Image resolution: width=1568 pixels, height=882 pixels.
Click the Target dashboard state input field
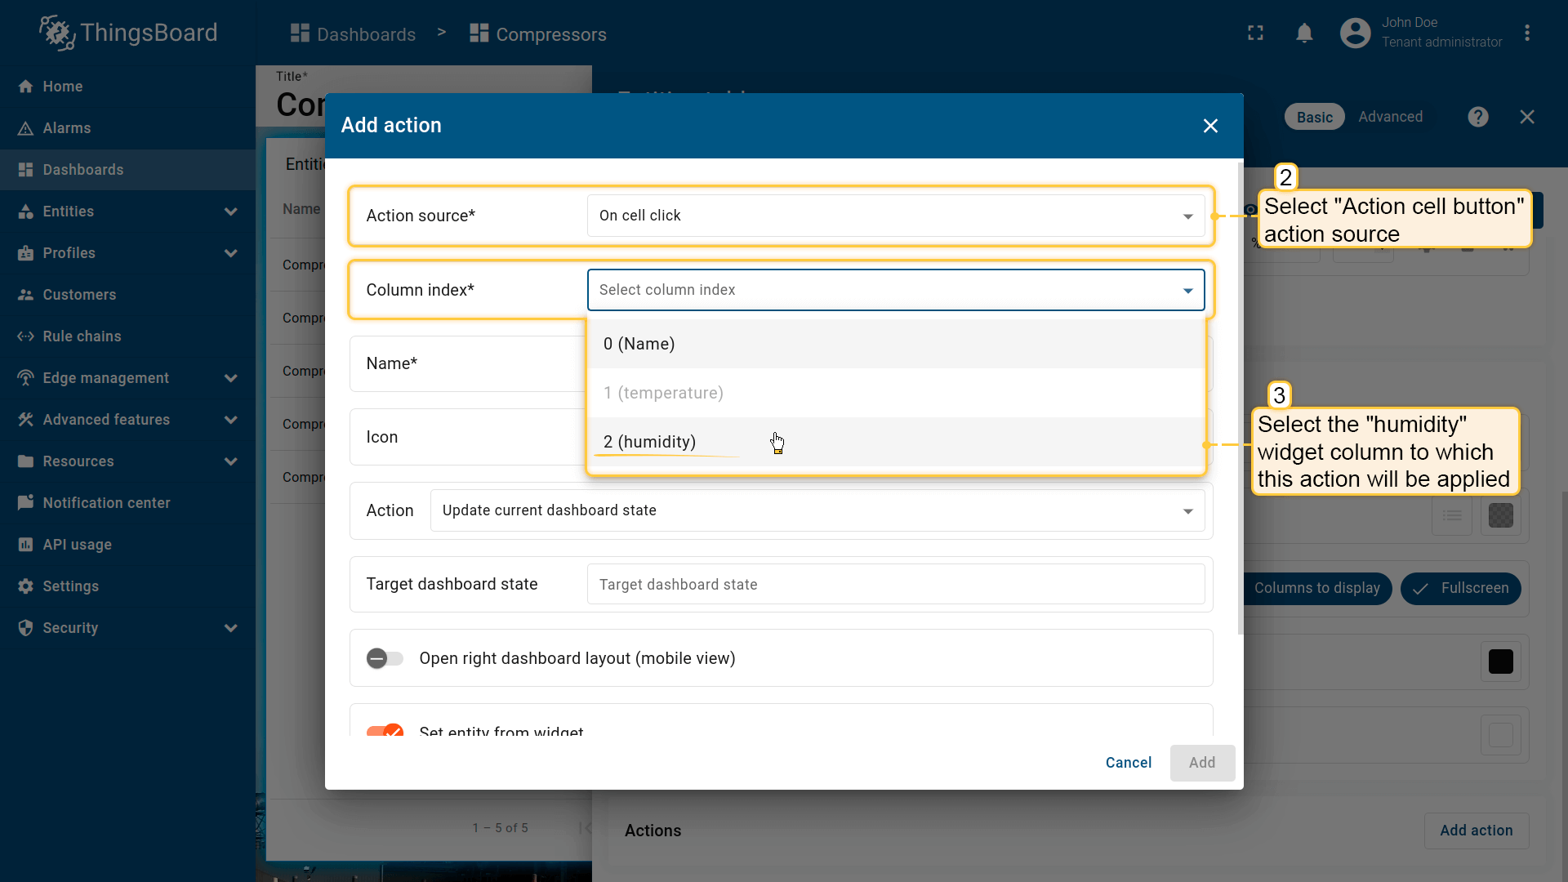[895, 585]
